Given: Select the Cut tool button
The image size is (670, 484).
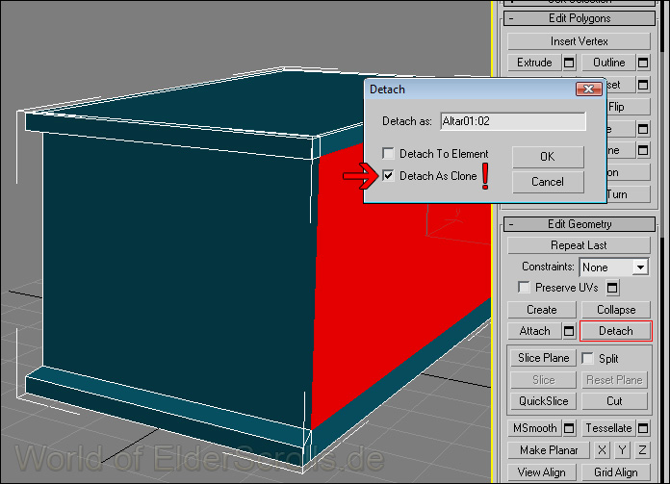Looking at the screenshot, I should coord(614,401).
